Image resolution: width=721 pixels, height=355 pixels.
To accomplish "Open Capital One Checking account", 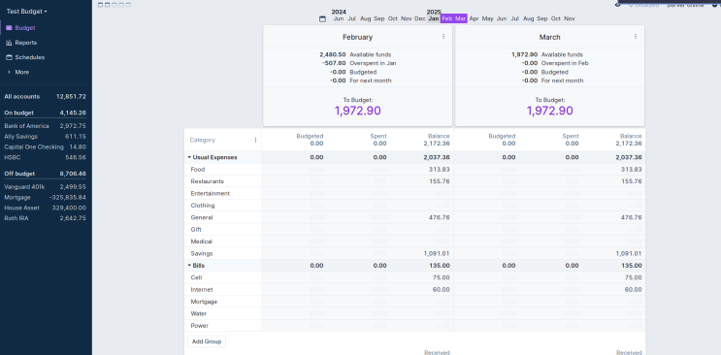I will (45, 147).
